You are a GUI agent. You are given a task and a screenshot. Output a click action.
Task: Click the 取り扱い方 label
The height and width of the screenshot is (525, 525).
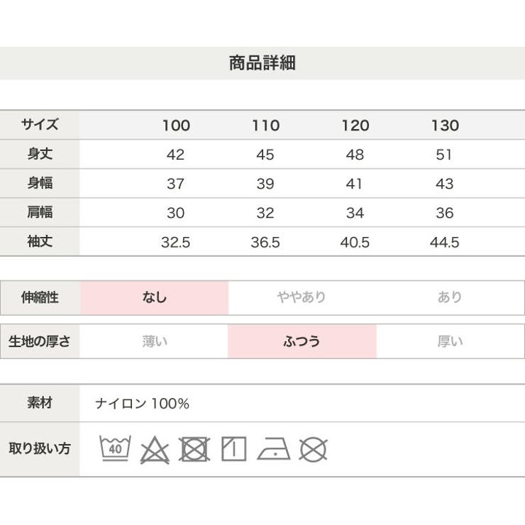[40, 448]
